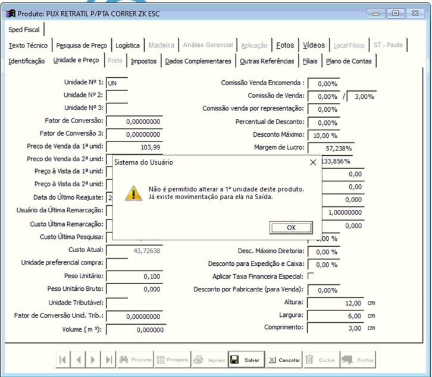Viewport: 432px width, 377px height.
Task: Click the Unidade Nº 3 field
Action: click(117, 108)
